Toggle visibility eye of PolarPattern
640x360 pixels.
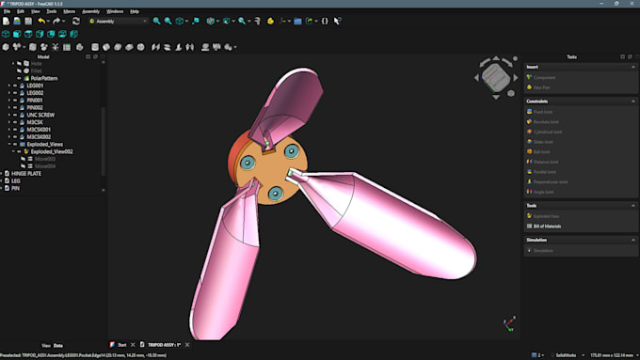click(19, 78)
